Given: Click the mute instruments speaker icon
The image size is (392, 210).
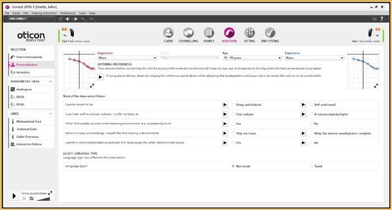Looking at the screenshot, I should pyautogui.click(x=68, y=19).
